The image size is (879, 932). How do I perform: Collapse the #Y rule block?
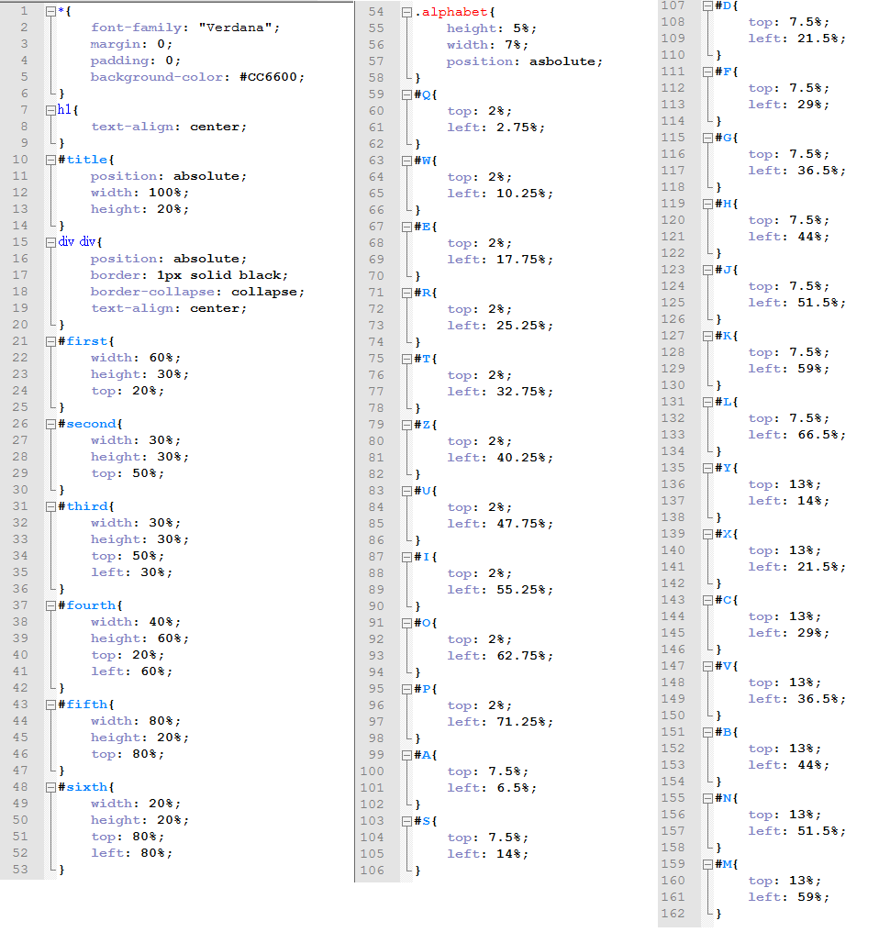point(707,468)
